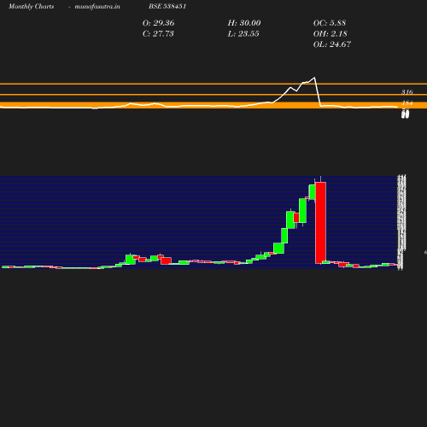Click the 184 axis label

point(407,102)
